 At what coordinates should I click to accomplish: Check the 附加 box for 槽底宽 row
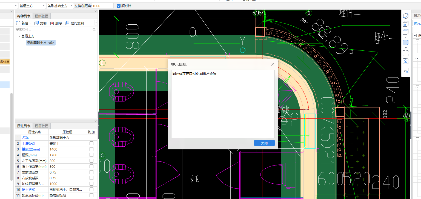coord(91,149)
